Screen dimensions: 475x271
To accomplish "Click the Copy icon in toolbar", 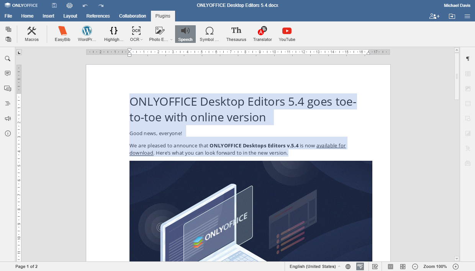I will (8, 29).
